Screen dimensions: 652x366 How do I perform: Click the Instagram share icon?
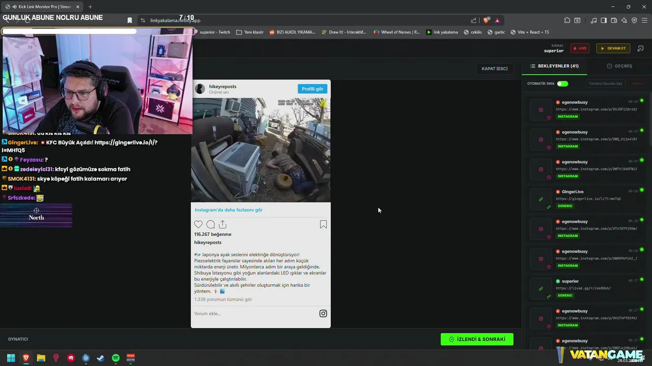coord(223,224)
